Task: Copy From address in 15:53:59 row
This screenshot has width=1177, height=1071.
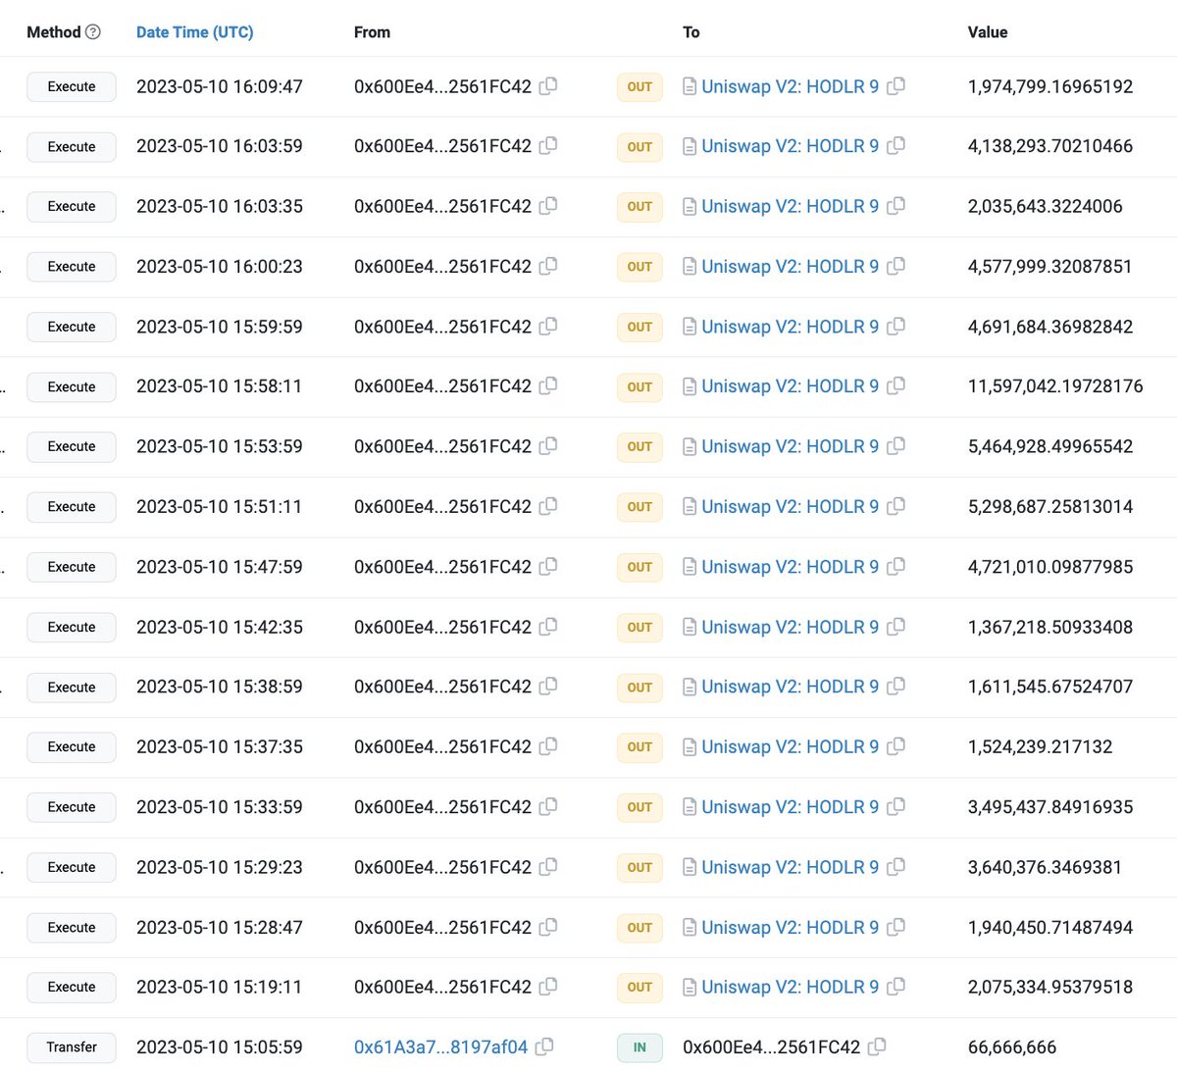Action: 548,446
